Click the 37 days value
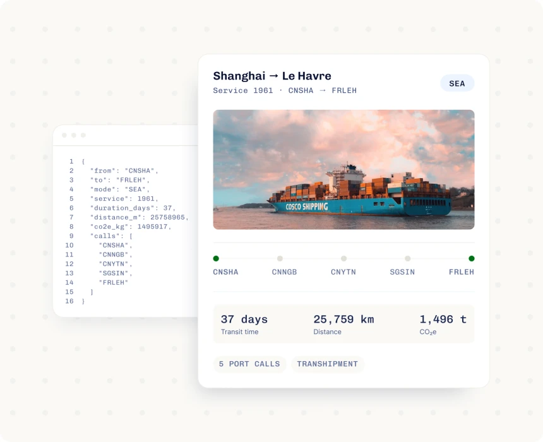The image size is (543, 442). click(244, 319)
